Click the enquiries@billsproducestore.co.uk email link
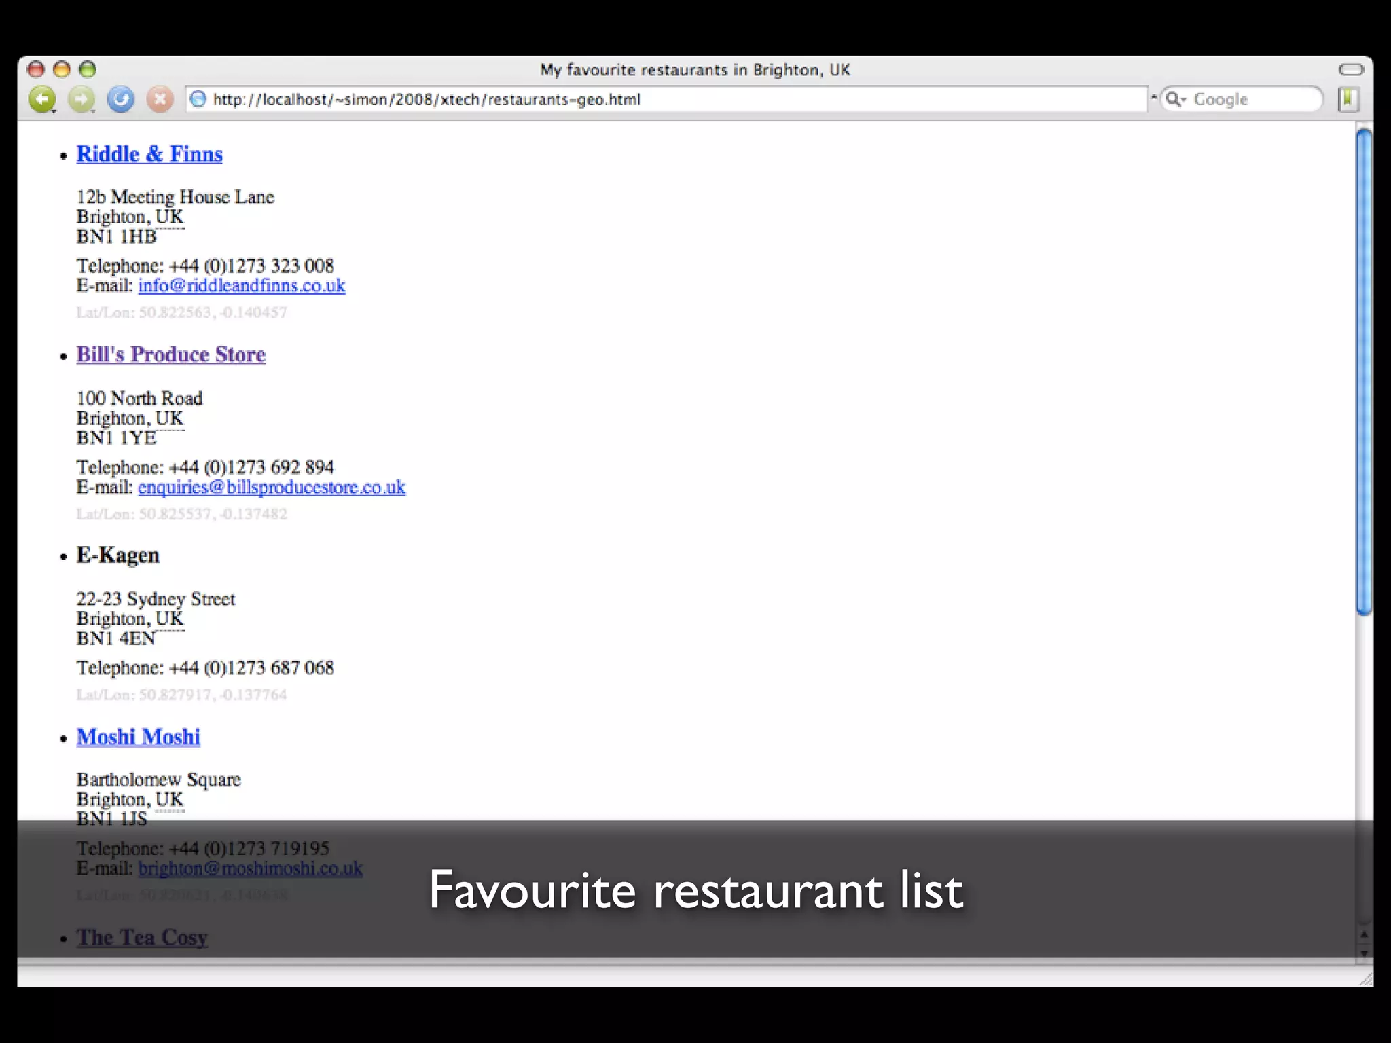Screen dimensions: 1391x1043 tap(272, 488)
